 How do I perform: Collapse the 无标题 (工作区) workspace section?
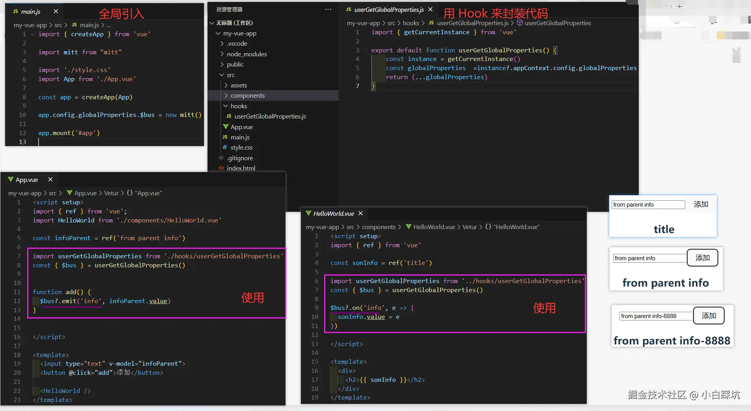pos(212,23)
